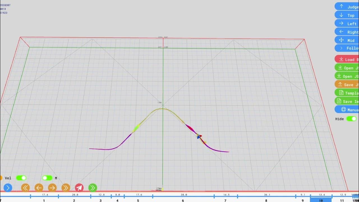This screenshot has height=202, width=359.
Task: Click the orange single right arrow icon
Action: pyautogui.click(x=52, y=188)
